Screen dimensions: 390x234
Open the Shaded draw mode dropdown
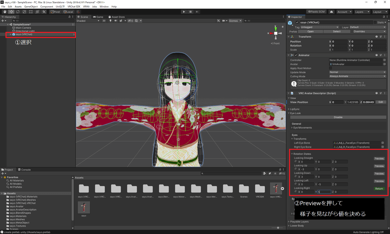(x=88, y=21)
